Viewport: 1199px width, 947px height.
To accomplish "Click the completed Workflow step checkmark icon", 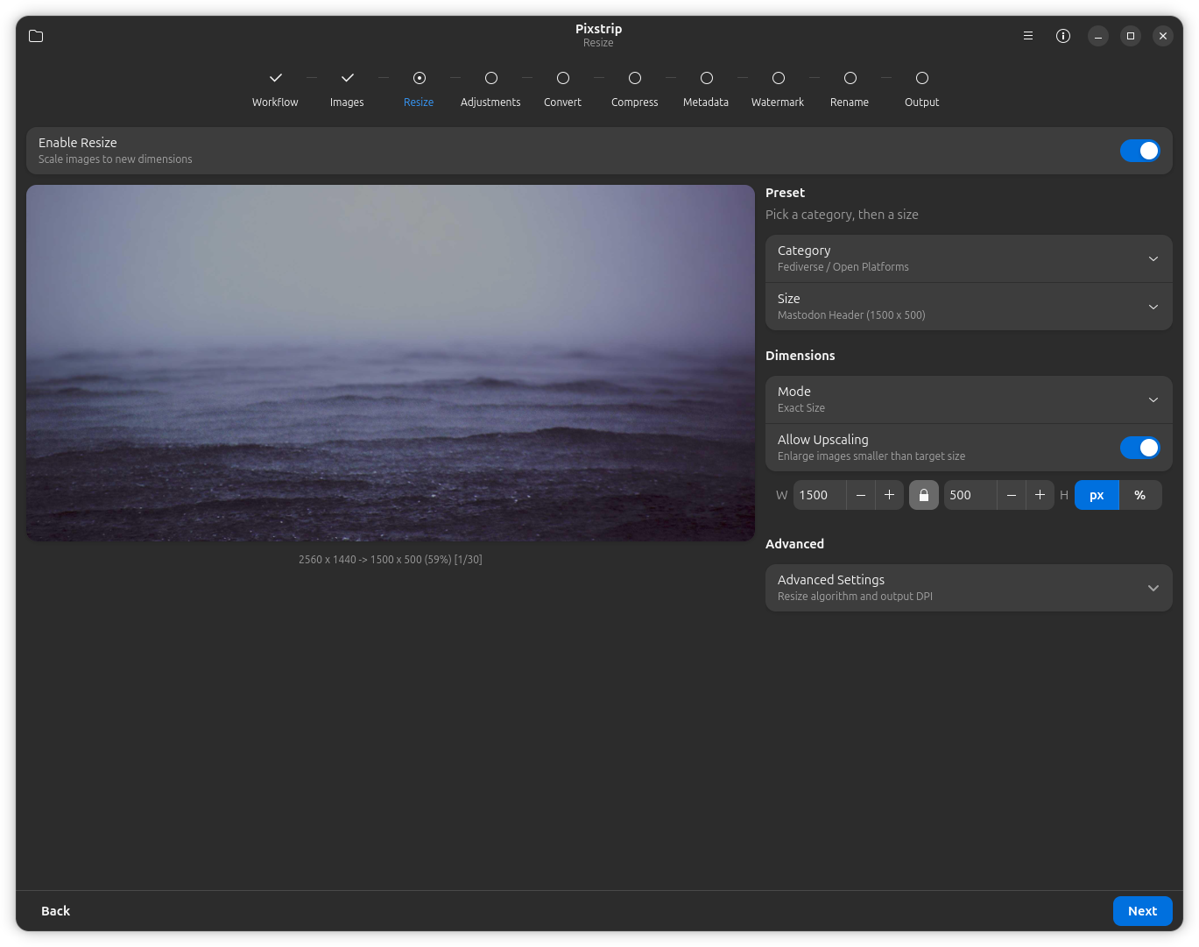I will tap(275, 78).
